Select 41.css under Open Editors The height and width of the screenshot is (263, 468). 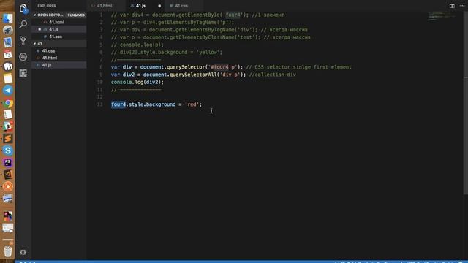click(x=59, y=37)
